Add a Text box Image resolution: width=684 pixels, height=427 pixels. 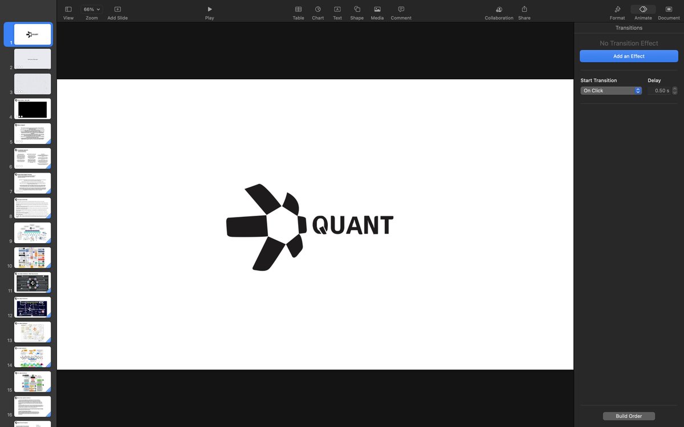pos(337,9)
